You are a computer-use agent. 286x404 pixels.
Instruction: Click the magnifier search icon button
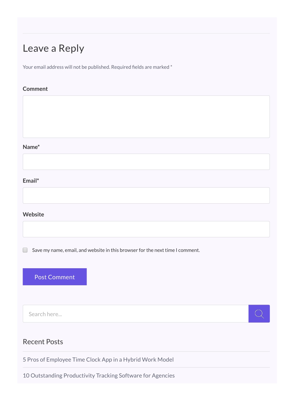tap(259, 314)
